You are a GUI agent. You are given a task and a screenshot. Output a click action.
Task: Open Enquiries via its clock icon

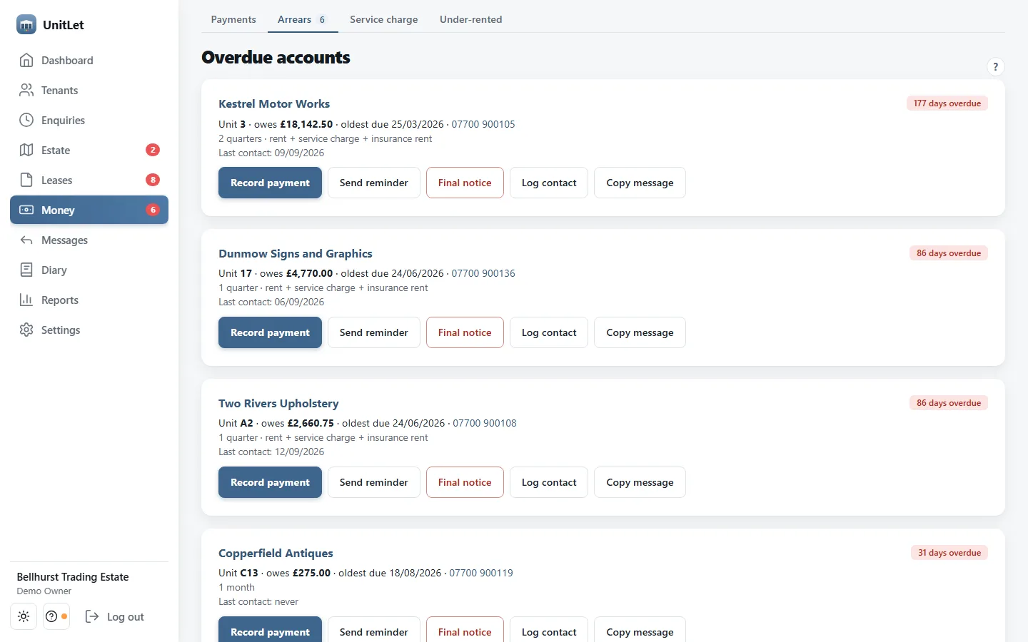[26, 121]
